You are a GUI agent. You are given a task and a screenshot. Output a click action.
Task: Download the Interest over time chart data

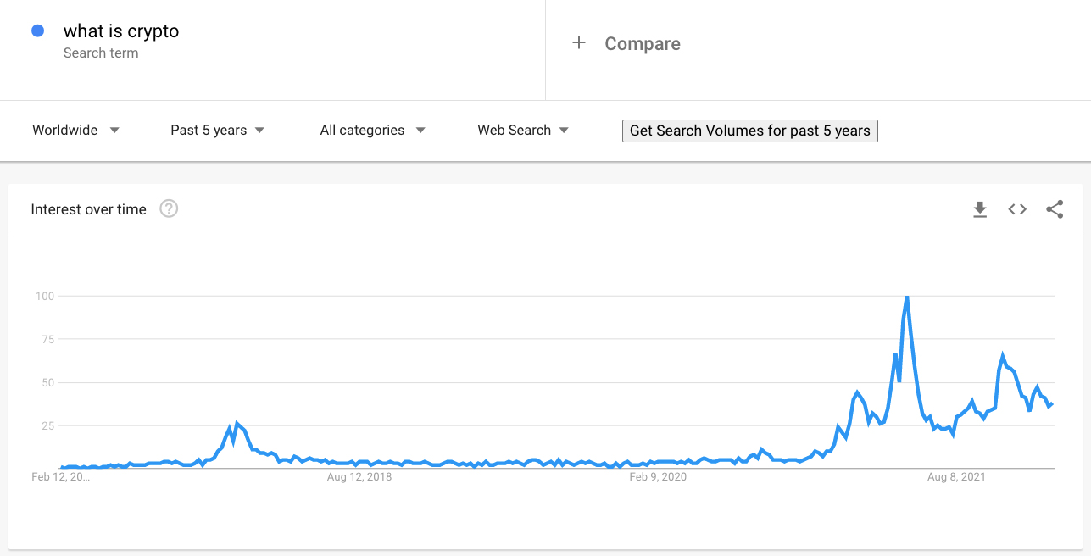[x=980, y=209]
